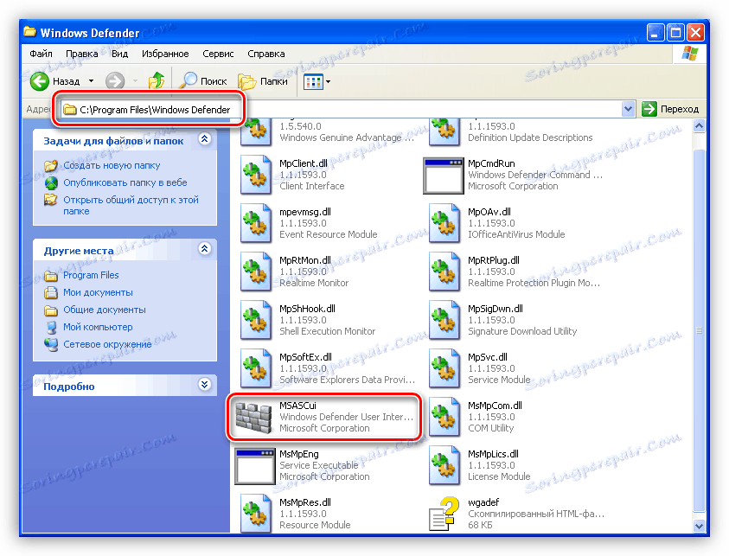Click the Назад back navigation button
Viewport: 729px width, 556px height.
[x=41, y=80]
